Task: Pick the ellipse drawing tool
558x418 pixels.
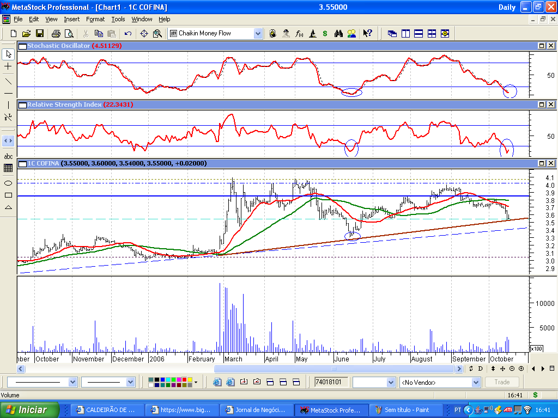Action: pos(8,183)
